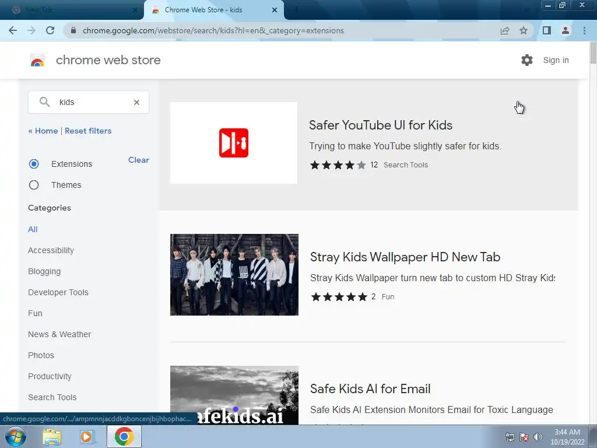Filter by Blogging category

coord(44,271)
